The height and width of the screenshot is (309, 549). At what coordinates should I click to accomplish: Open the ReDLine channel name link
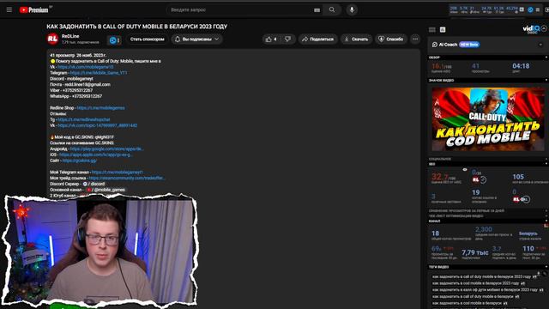pos(70,36)
